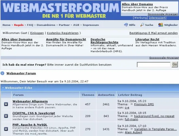Open the Mitglieder text link
This screenshot has height=136, width=179.
point(171,25)
